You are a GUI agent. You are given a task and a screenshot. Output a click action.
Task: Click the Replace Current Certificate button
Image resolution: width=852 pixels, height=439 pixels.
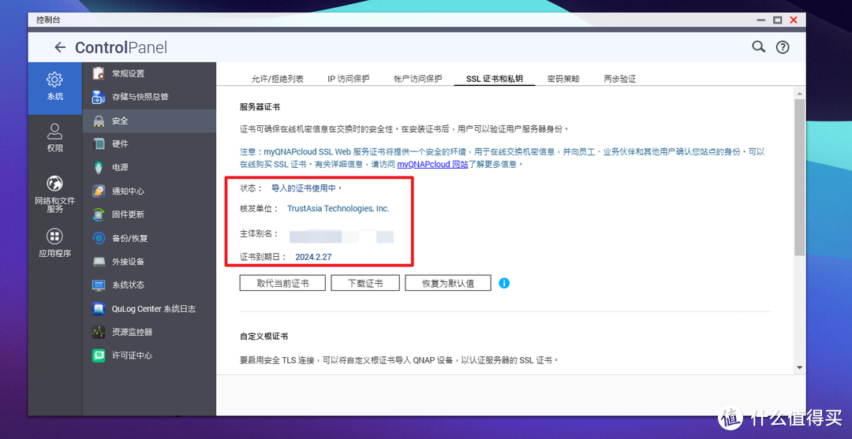(x=282, y=283)
